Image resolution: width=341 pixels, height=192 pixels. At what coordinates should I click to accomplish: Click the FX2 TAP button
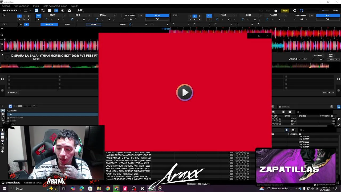coord(328,19)
